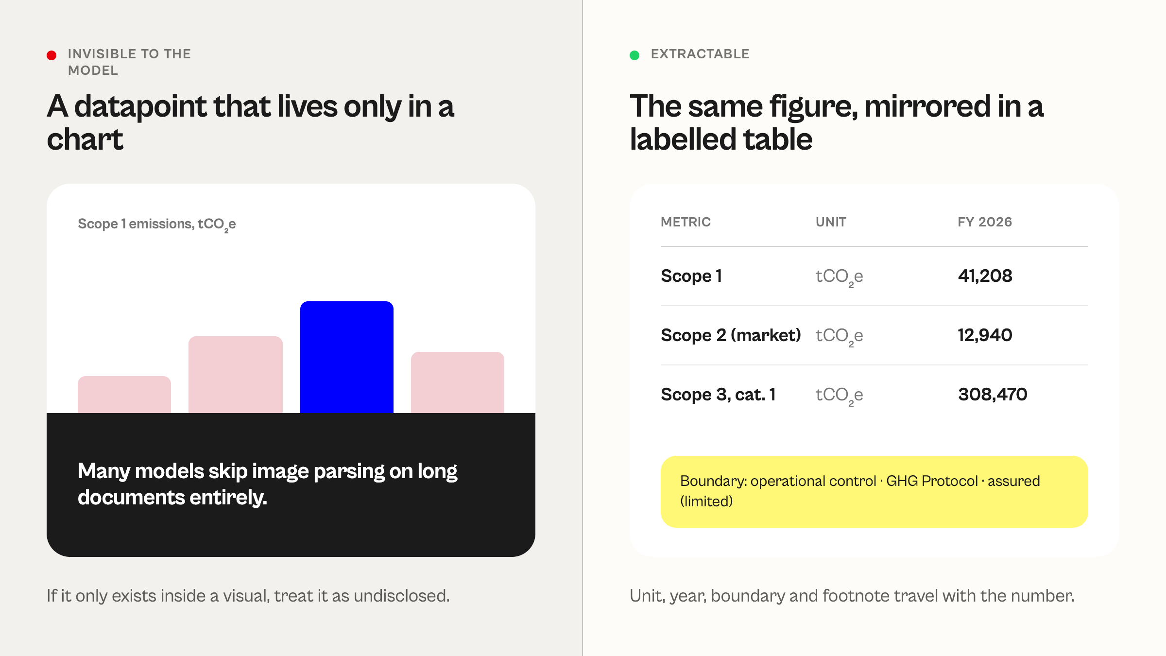Click the last pink bar in chart
The width and height of the screenshot is (1166, 656).
[458, 382]
